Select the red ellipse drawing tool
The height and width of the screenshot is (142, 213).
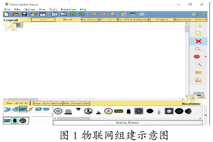click(x=197, y=57)
